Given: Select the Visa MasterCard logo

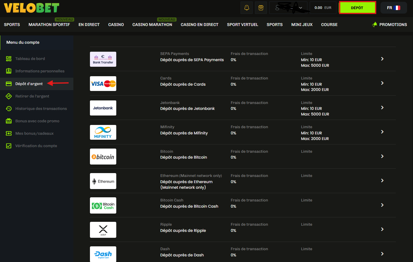Looking at the screenshot, I should [x=103, y=84].
